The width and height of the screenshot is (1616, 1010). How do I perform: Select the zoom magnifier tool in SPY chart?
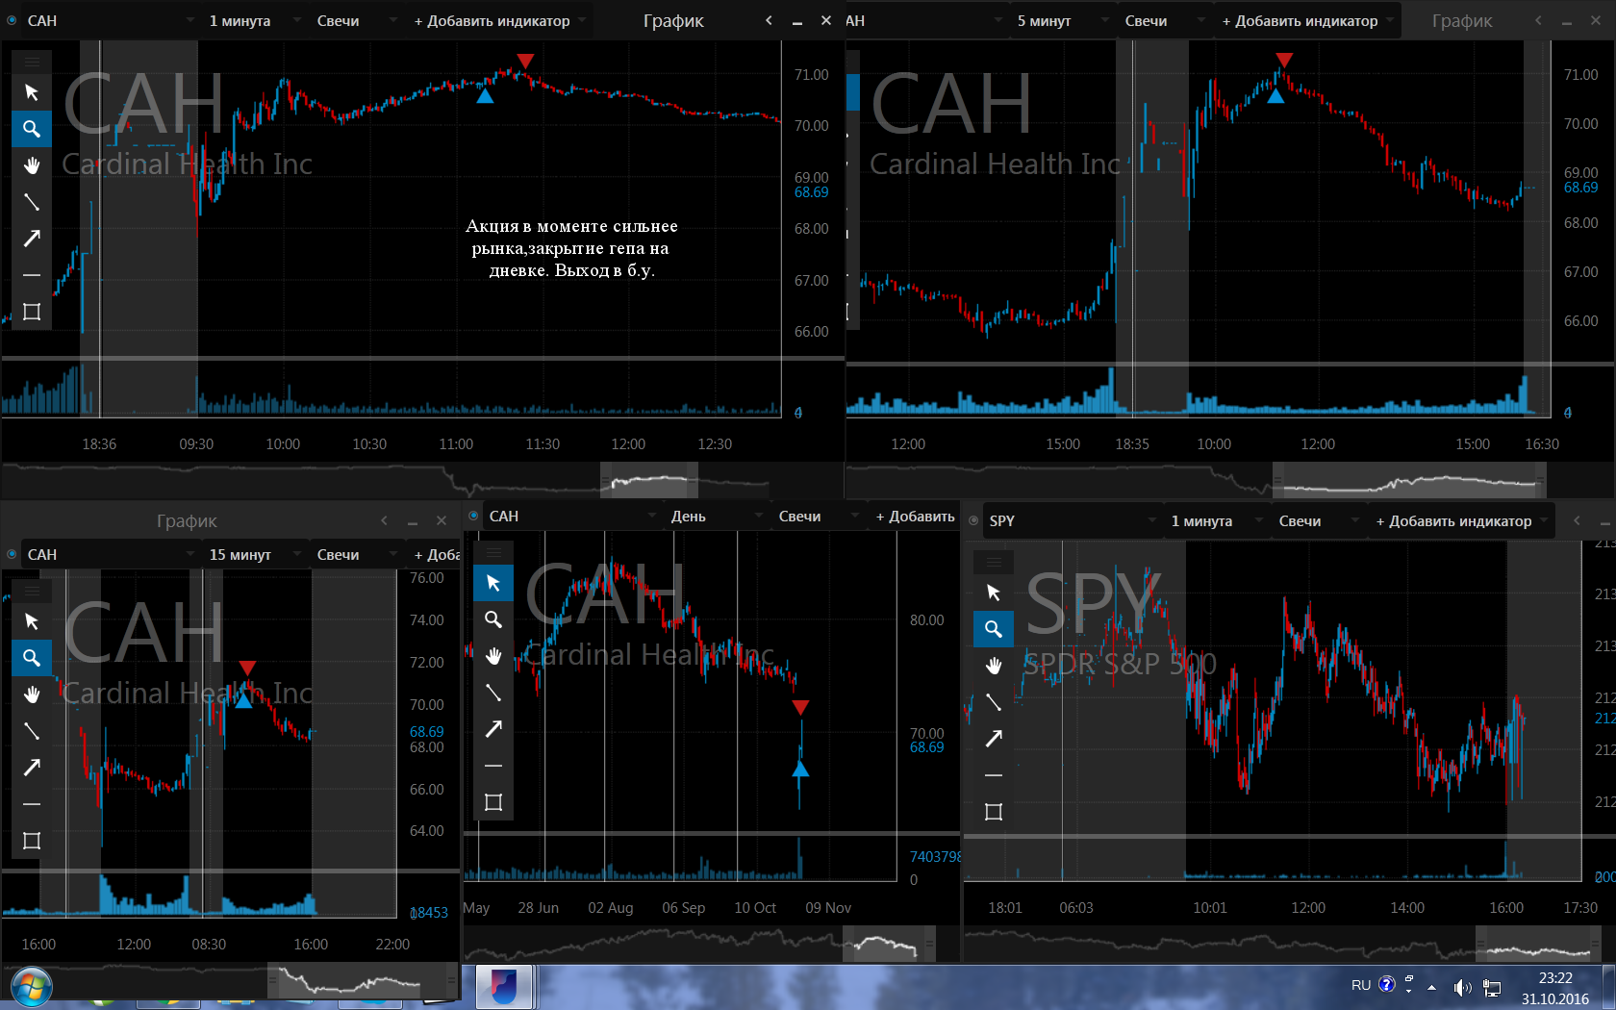click(994, 629)
